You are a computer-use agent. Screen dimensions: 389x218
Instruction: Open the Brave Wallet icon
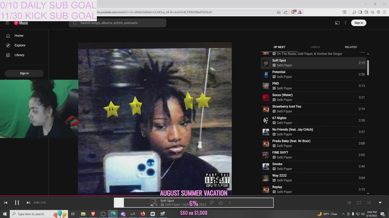tap(366, 12)
